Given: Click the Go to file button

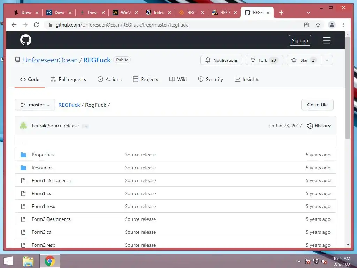Looking at the screenshot, I should tap(317, 105).
